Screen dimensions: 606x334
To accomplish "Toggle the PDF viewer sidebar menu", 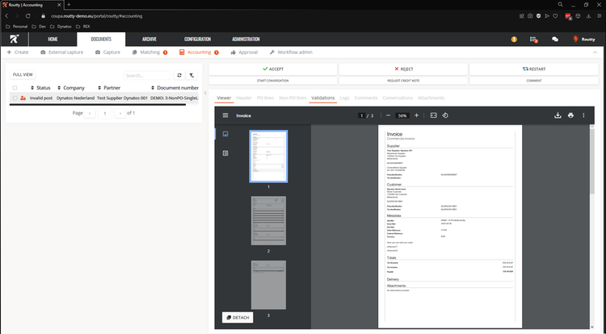I will pos(227,115).
